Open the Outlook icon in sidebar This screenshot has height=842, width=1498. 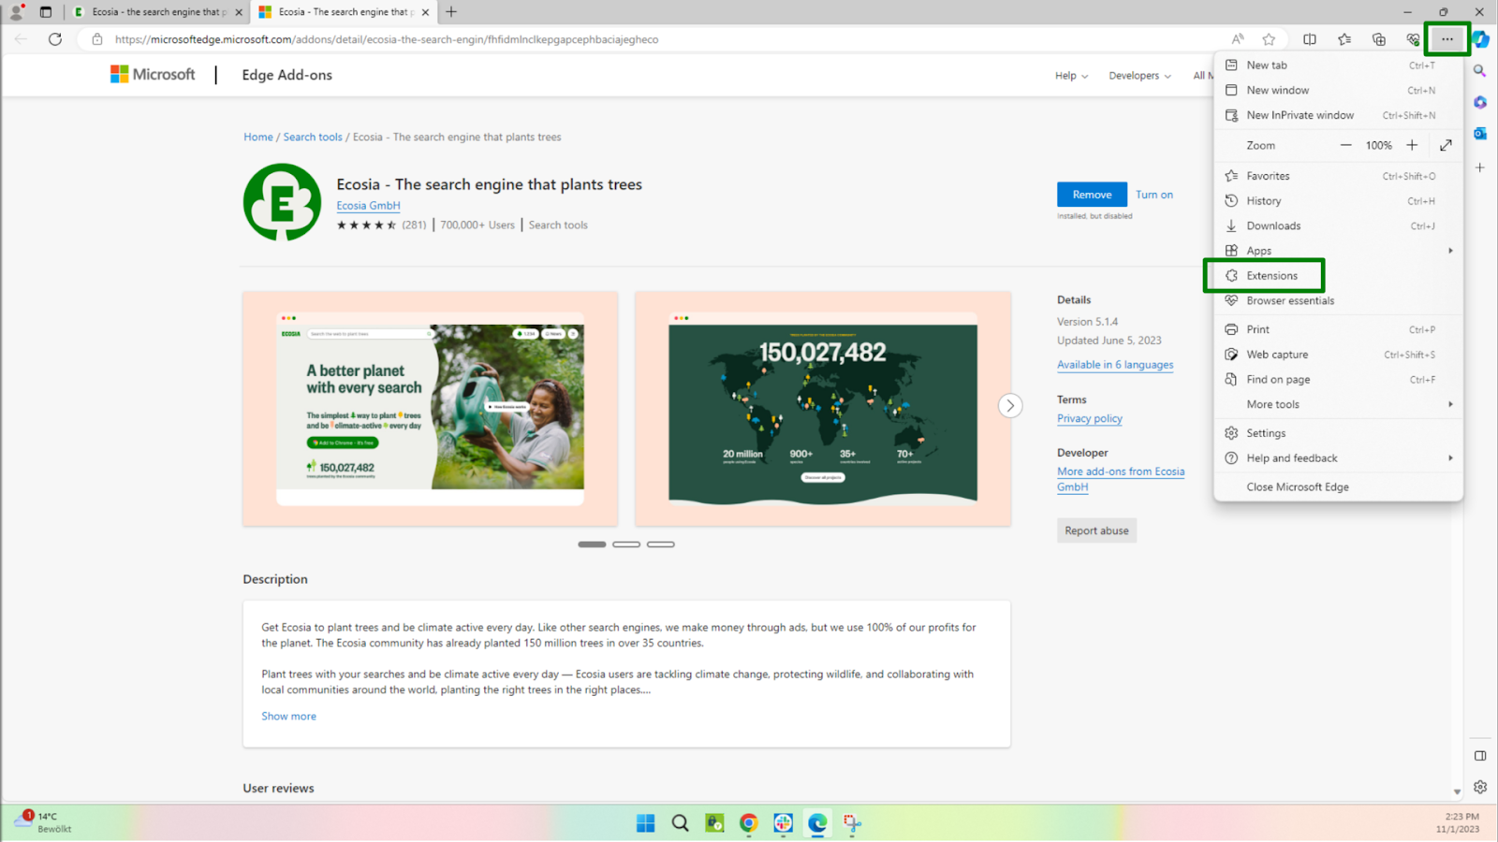click(x=1480, y=134)
